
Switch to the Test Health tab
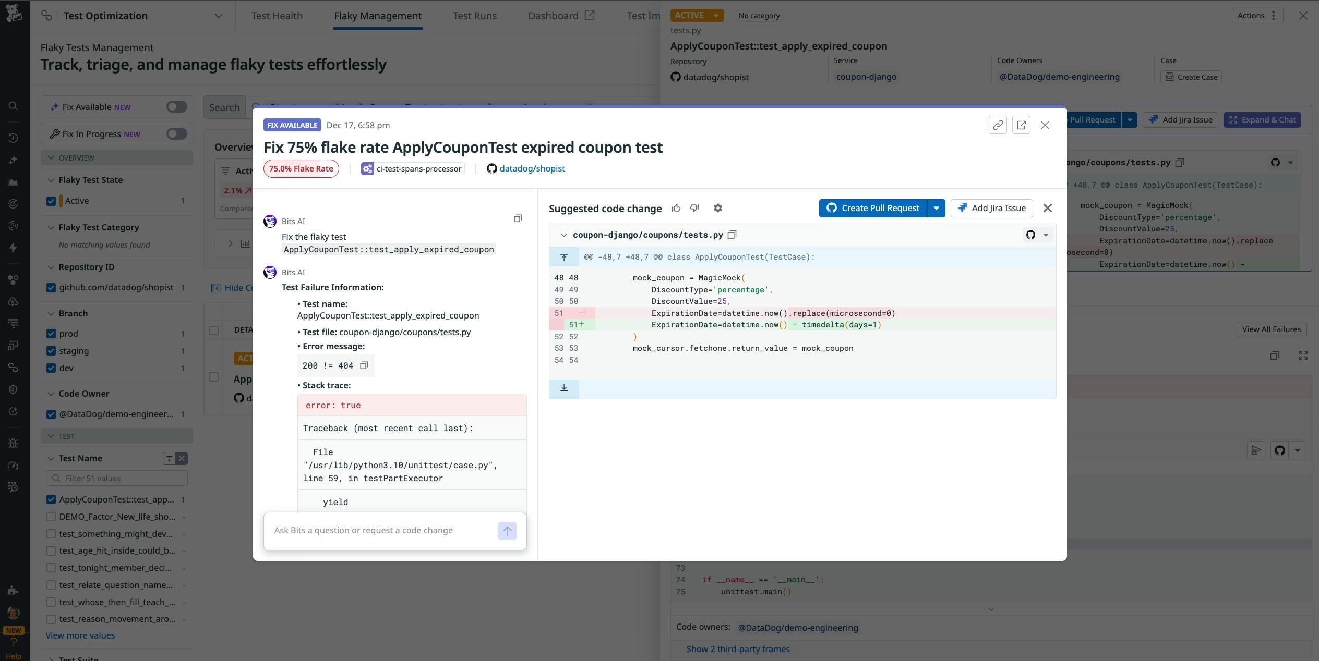pyautogui.click(x=278, y=16)
